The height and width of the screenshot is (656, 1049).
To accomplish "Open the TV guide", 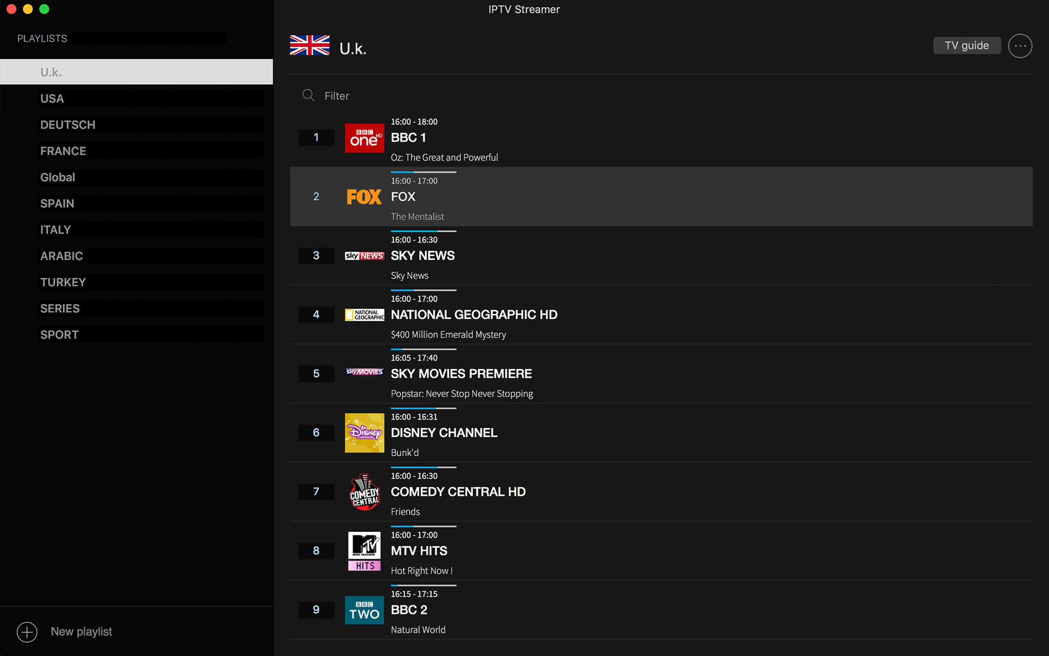I will tap(967, 45).
